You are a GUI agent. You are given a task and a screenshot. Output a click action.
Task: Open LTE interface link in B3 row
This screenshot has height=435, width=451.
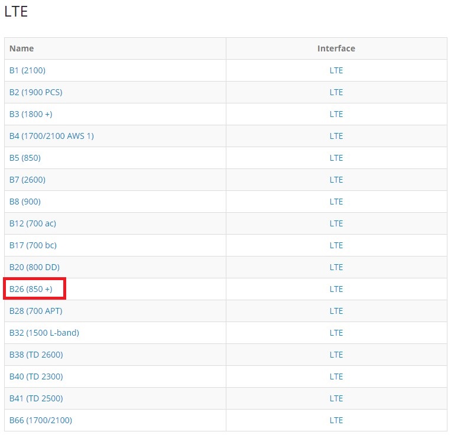click(x=336, y=114)
